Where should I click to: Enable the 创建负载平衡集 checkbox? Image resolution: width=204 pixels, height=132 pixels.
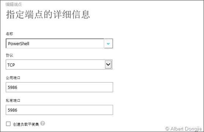8,124
